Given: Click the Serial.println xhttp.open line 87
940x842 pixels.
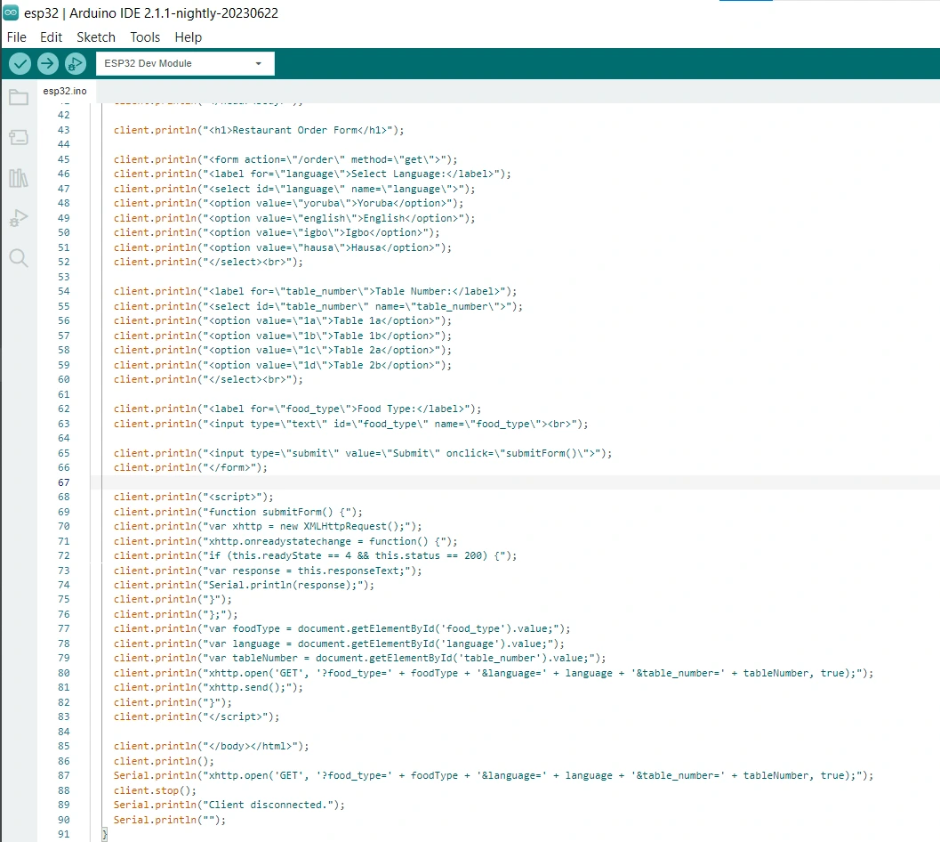Looking at the screenshot, I should (494, 777).
